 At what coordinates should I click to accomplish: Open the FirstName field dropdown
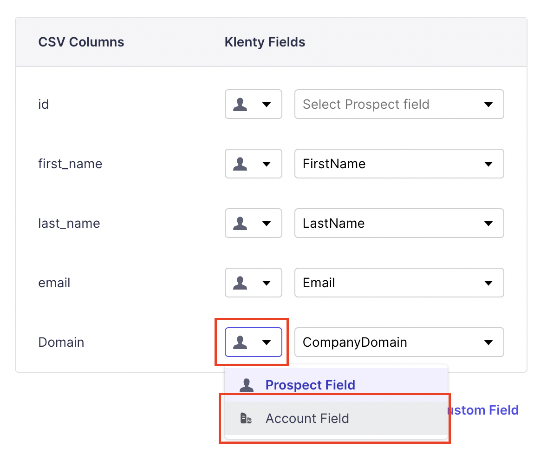point(399,164)
